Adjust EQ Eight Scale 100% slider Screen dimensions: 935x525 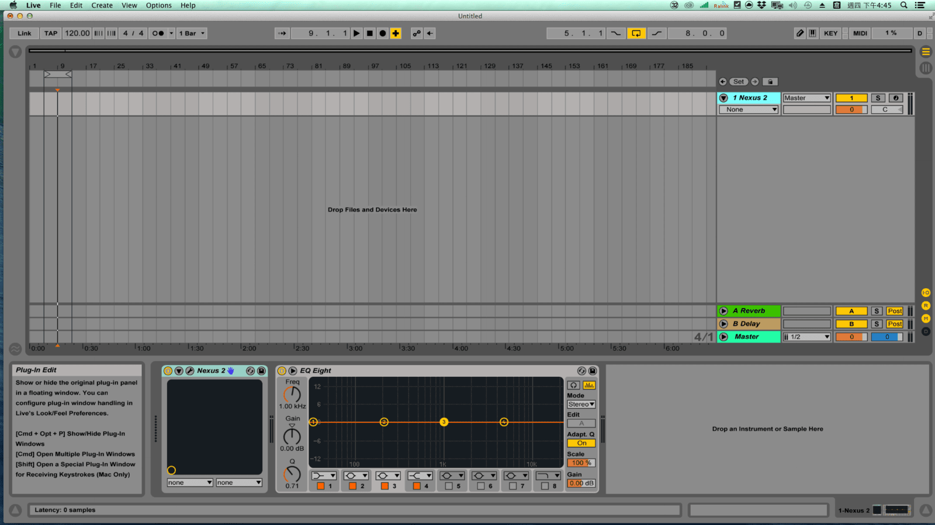tap(581, 463)
